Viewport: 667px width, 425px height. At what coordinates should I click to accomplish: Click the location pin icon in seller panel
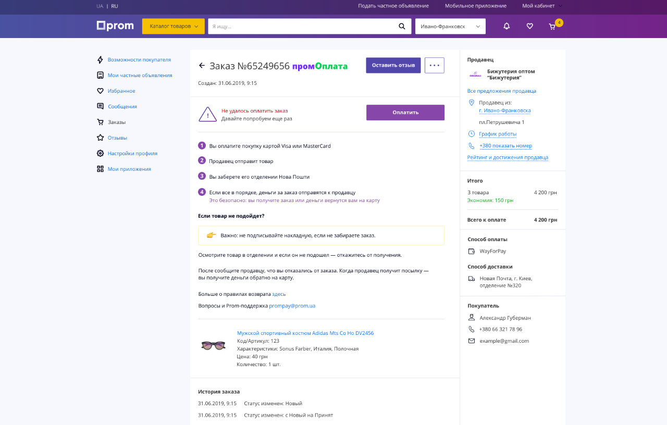[472, 103]
